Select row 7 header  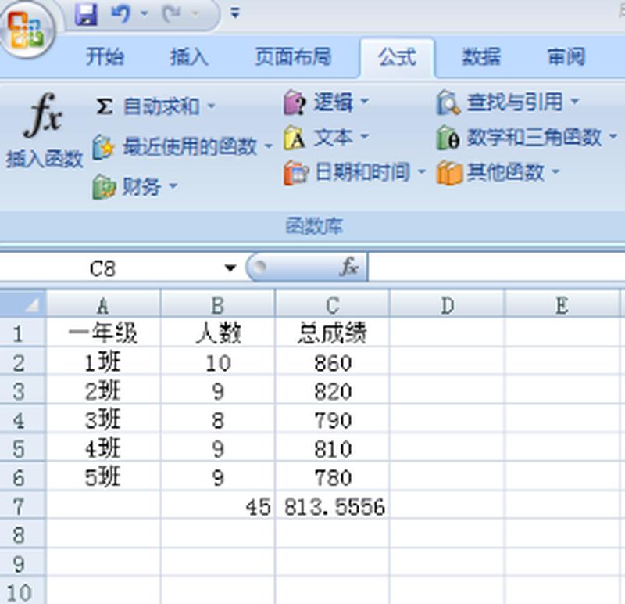23,505
